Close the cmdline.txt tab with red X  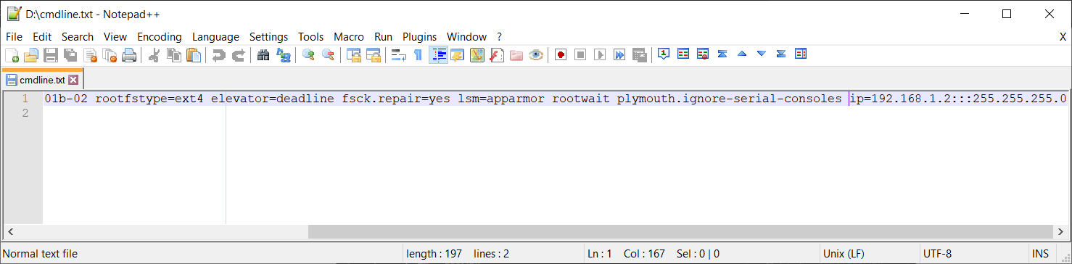click(73, 80)
